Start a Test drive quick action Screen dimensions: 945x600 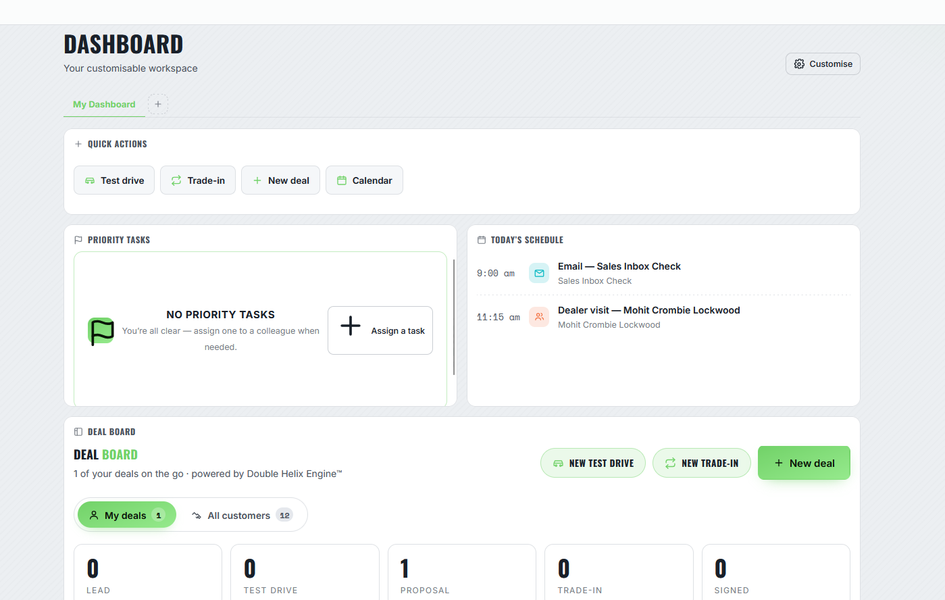[x=114, y=180]
